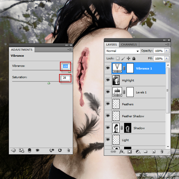This screenshot has height=179, width=179.
Task: Click Layers panel scroll up arrow
Action: 168,65
